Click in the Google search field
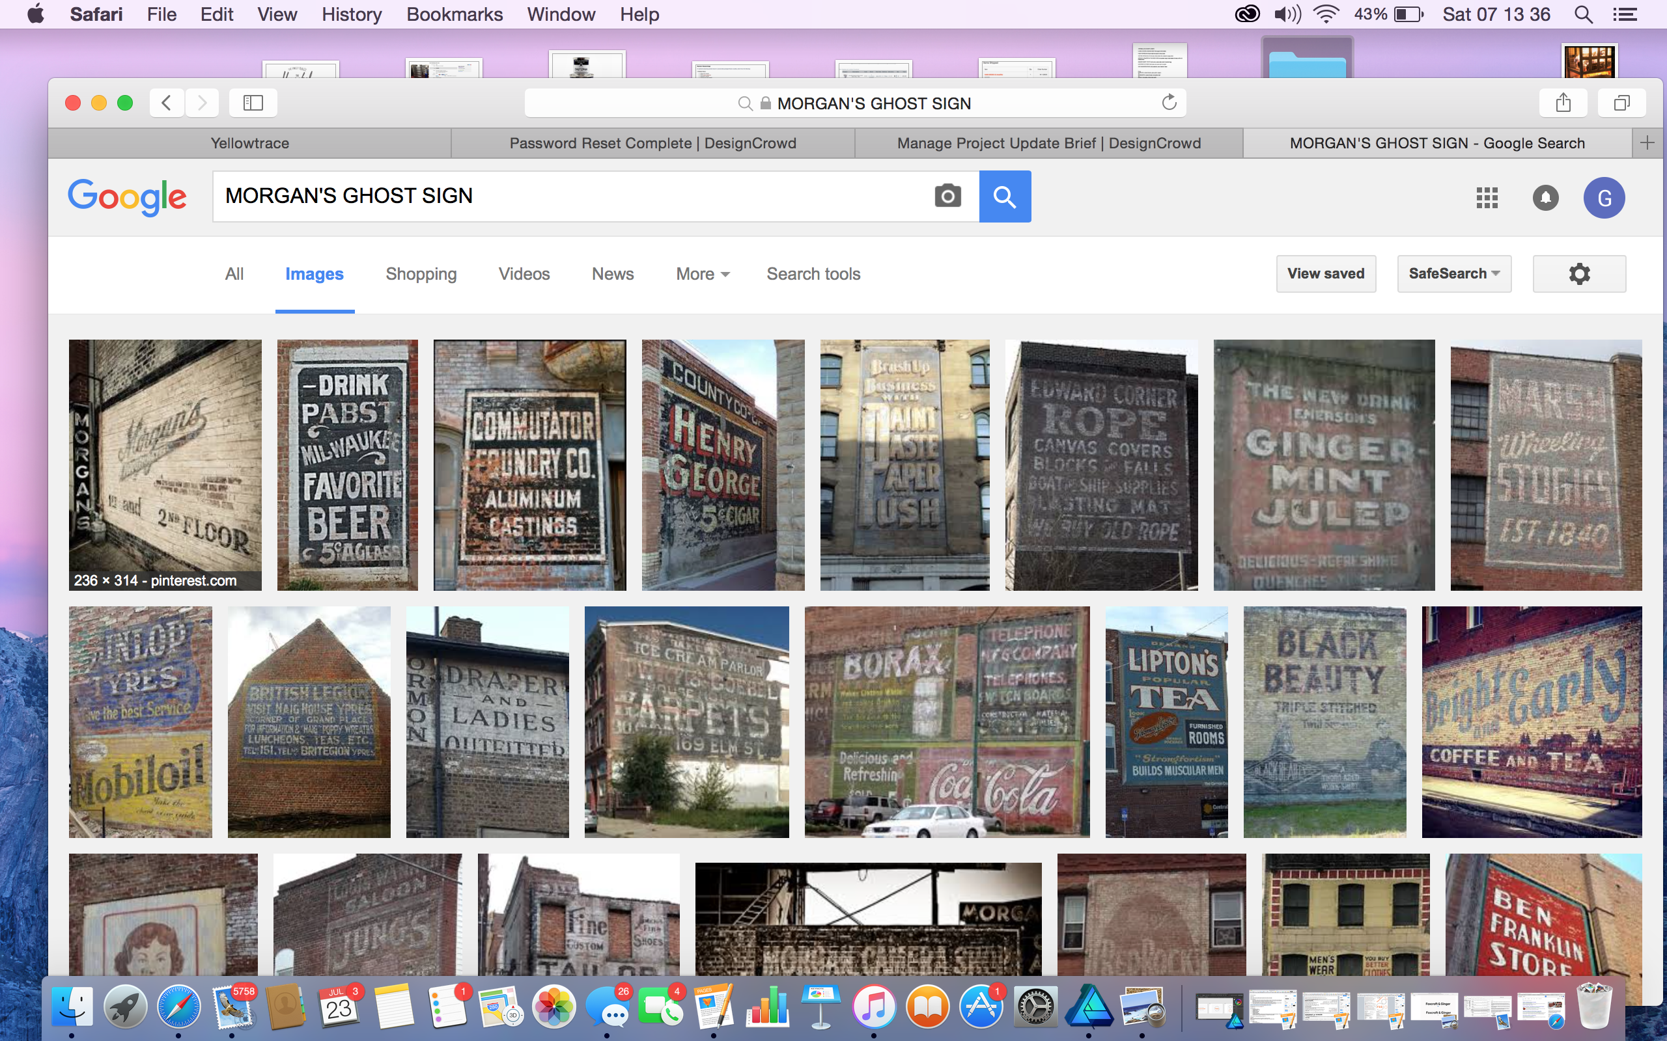The width and height of the screenshot is (1667, 1041). [572, 196]
